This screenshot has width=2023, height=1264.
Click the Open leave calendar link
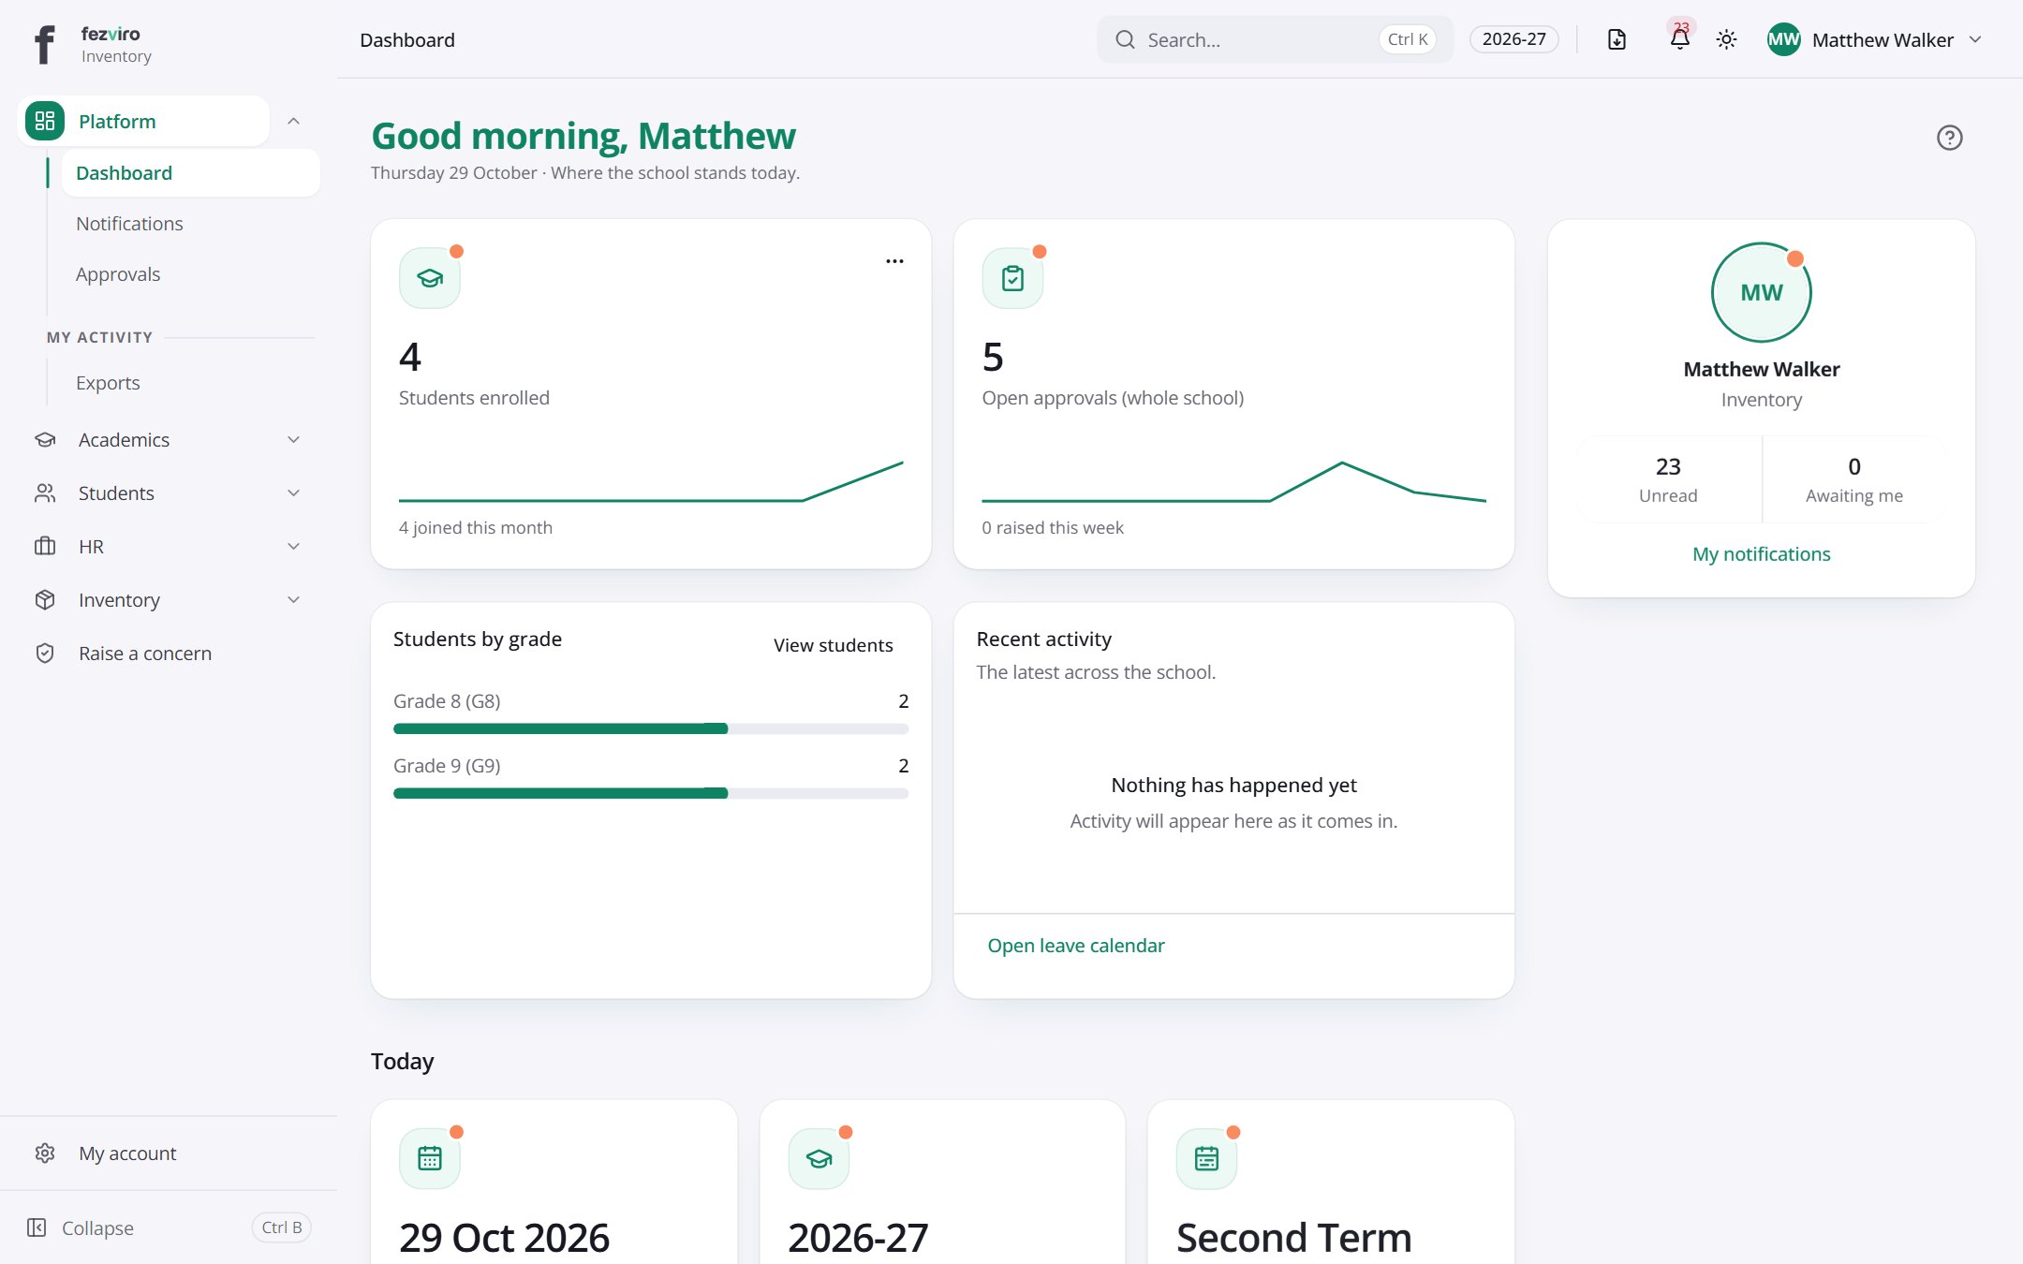(1075, 946)
